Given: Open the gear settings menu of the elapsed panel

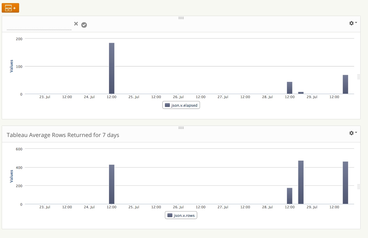Looking at the screenshot, I should (353, 23).
